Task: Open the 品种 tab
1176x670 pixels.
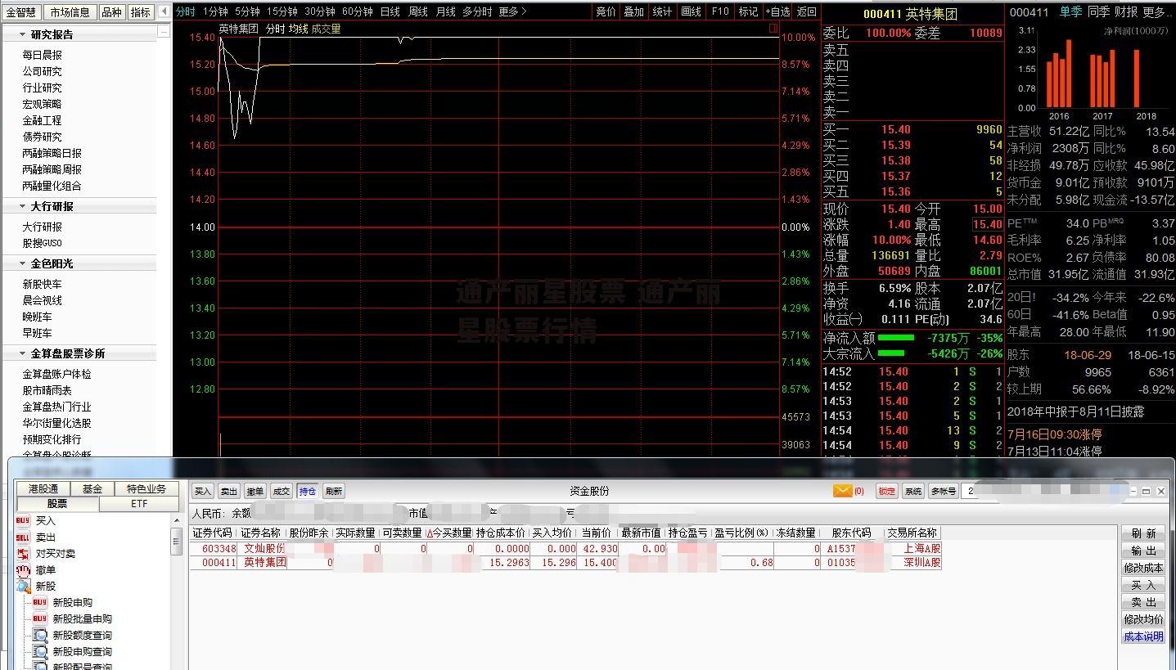Action: [111, 11]
